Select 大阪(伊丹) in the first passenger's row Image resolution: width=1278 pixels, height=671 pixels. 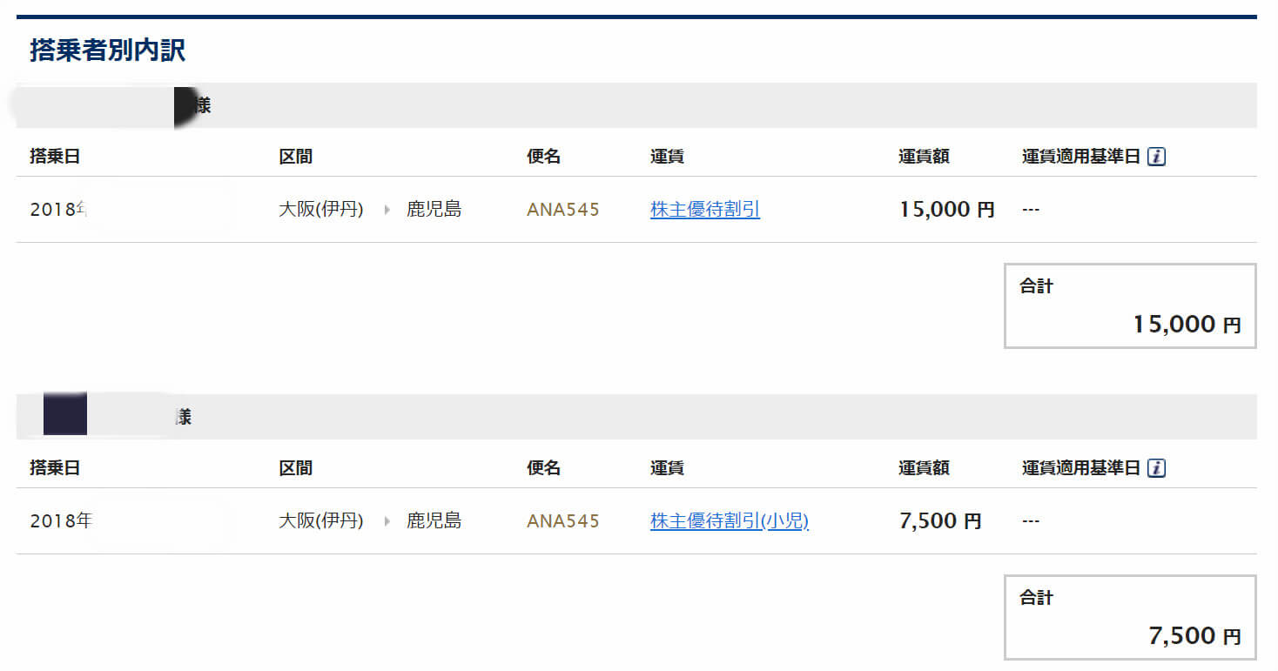pyautogui.click(x=320, y=210)
